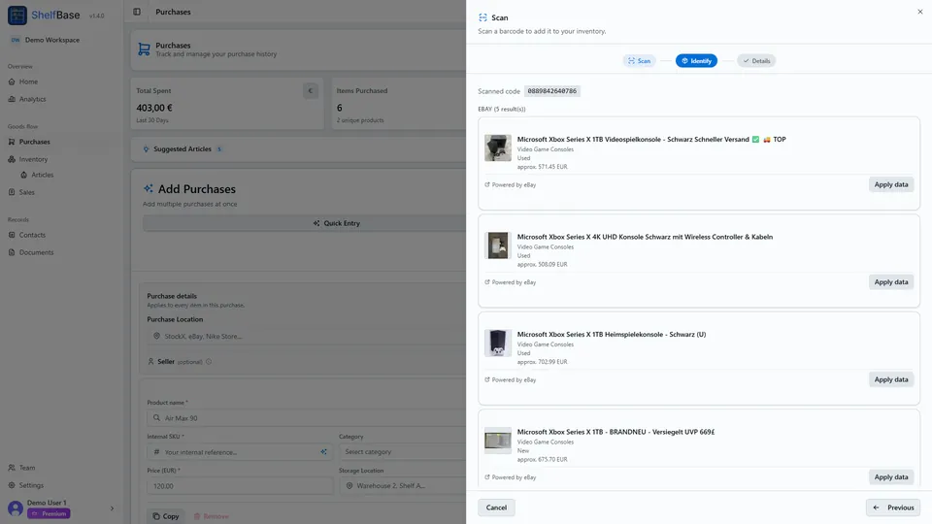The image size is (932, 524).
Task: Click the euro currency toggle in Total Spent
Action: pyautogui.click(x=311, y=91)
